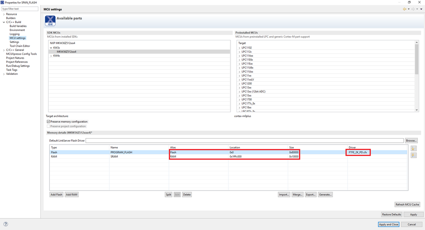Screen dimensions: 425x230
Task: Select Project Natures in the tree
Action: tap(15, 58)
